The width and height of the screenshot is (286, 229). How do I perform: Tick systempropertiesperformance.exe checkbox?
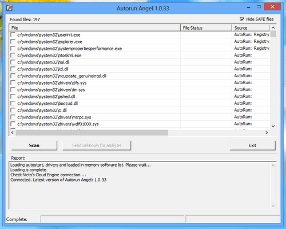tap(13, 49)
